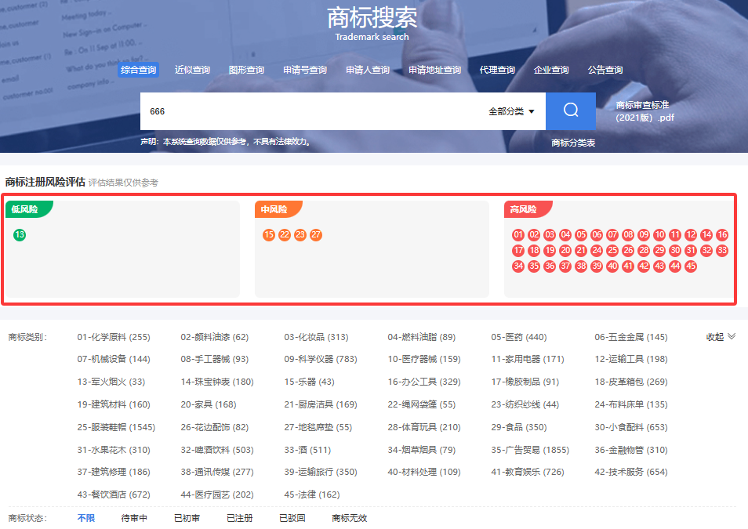Click the search input containing 666
This screenshot has height=529, width=748.
point(314,111)
